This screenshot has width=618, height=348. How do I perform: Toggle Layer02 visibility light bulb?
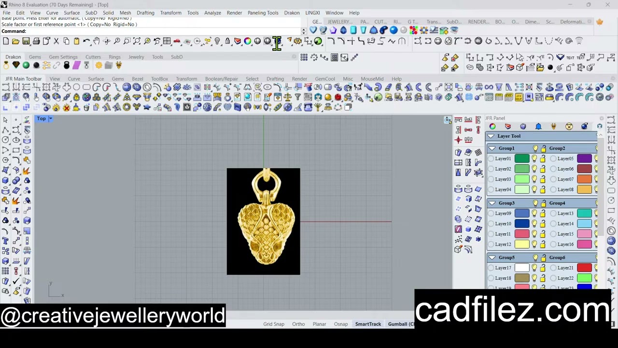tap(534, 169)
